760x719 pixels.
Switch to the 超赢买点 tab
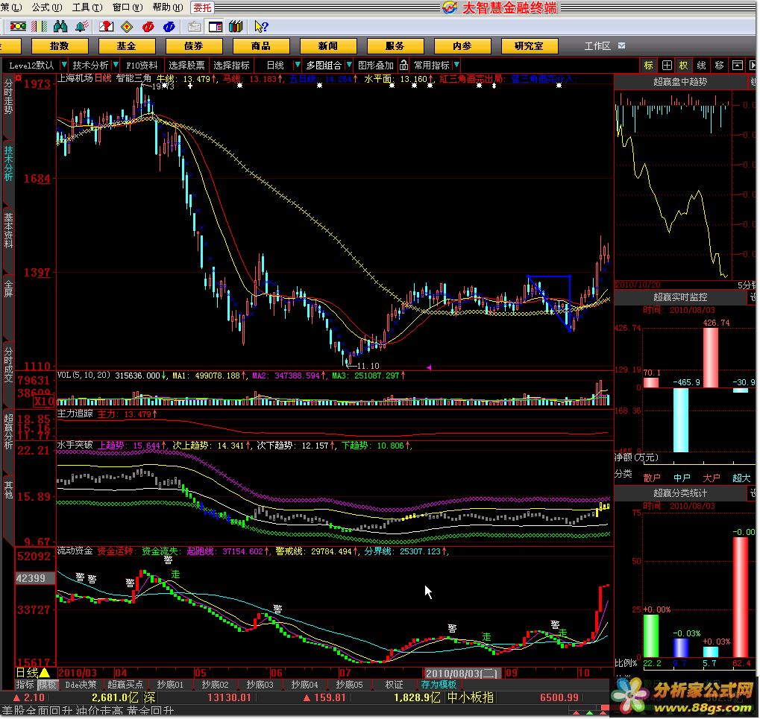coord(125,685)
